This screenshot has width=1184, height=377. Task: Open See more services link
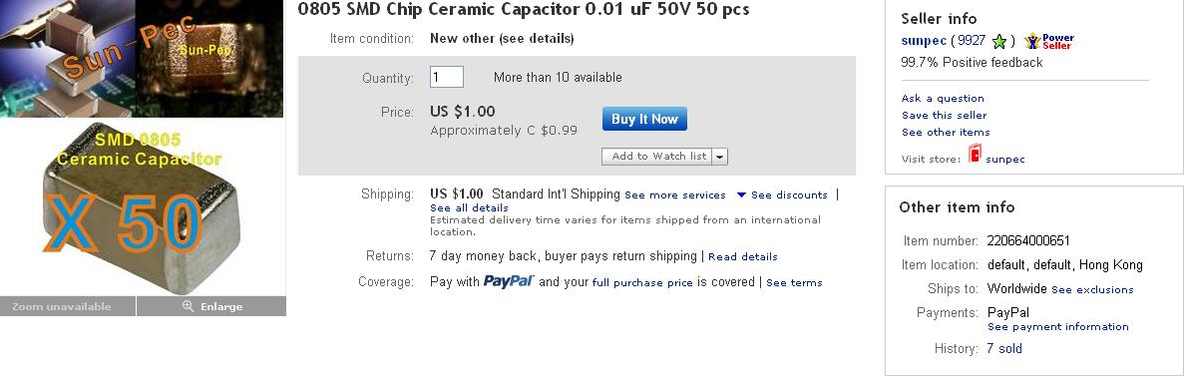pyautogui.click(x=675, y=194)
